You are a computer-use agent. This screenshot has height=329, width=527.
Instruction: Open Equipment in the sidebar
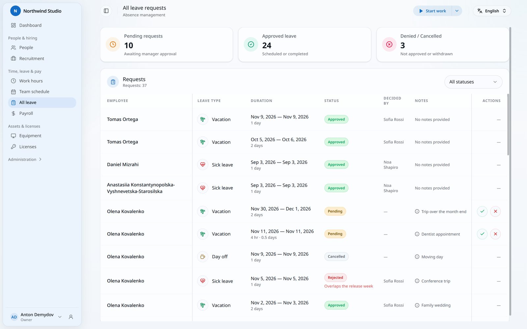pyautogui.click(x=42, y=136)
